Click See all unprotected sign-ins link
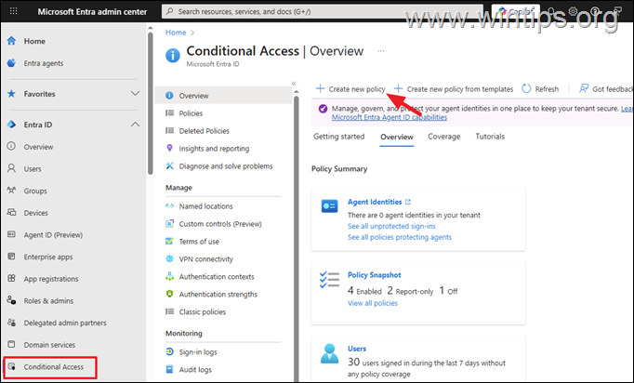Screen dimensions: 634x383 point(391,226)
